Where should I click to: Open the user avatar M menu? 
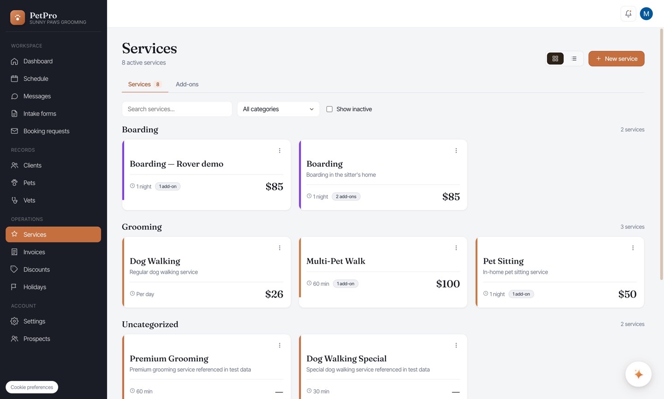tap(646, 14)
